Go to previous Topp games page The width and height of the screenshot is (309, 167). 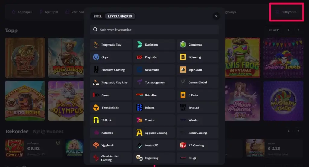288,30
